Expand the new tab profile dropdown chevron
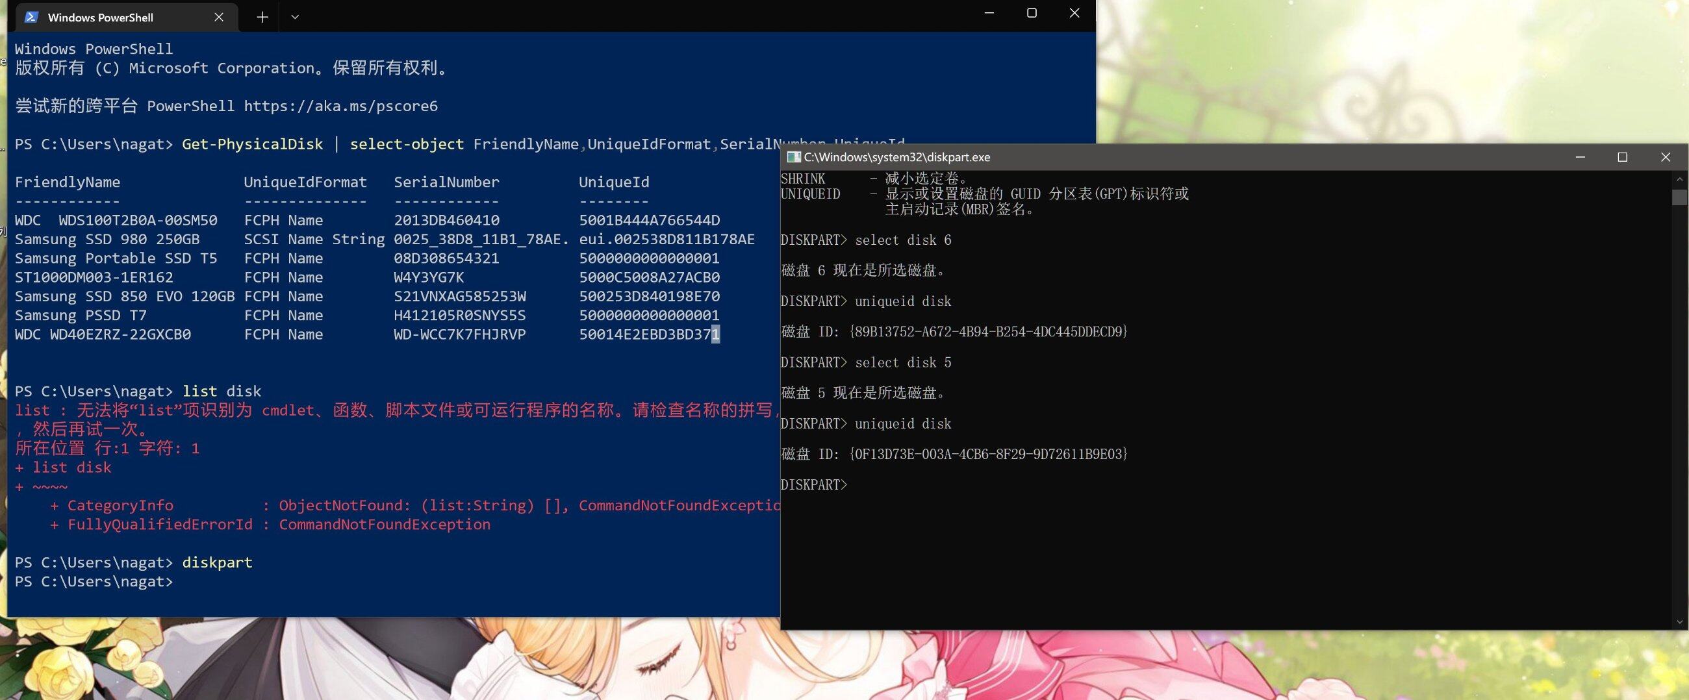The image size is (1689, 700). (x=295, y=17)
